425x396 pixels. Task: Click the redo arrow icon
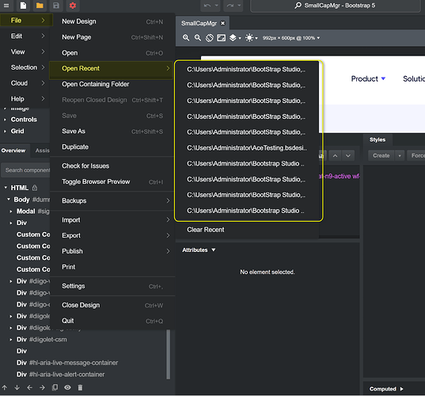[230, 6]
